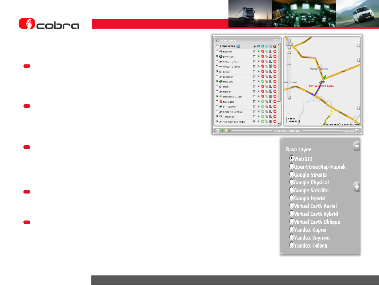This screenshot has width=379, height=285.
Task: Click the map zoom slider handle
Action: 289,64
